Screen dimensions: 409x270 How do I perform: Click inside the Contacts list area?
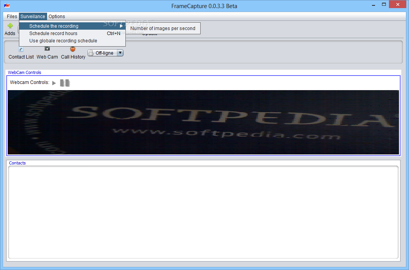coord(203,212)
